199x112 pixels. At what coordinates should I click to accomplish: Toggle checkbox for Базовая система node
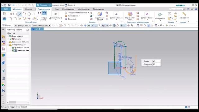click(x=13, y=48)
